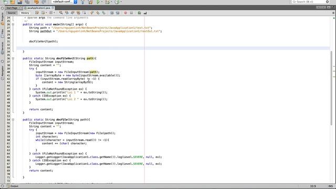Screen dimensions: 336x189
Task: Click the docFileVer2(path); call on line 31
Action: click(x=44, y=41)
